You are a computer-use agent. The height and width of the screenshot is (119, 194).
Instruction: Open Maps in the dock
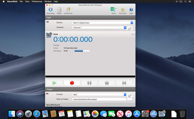click(x=87, y=114)
